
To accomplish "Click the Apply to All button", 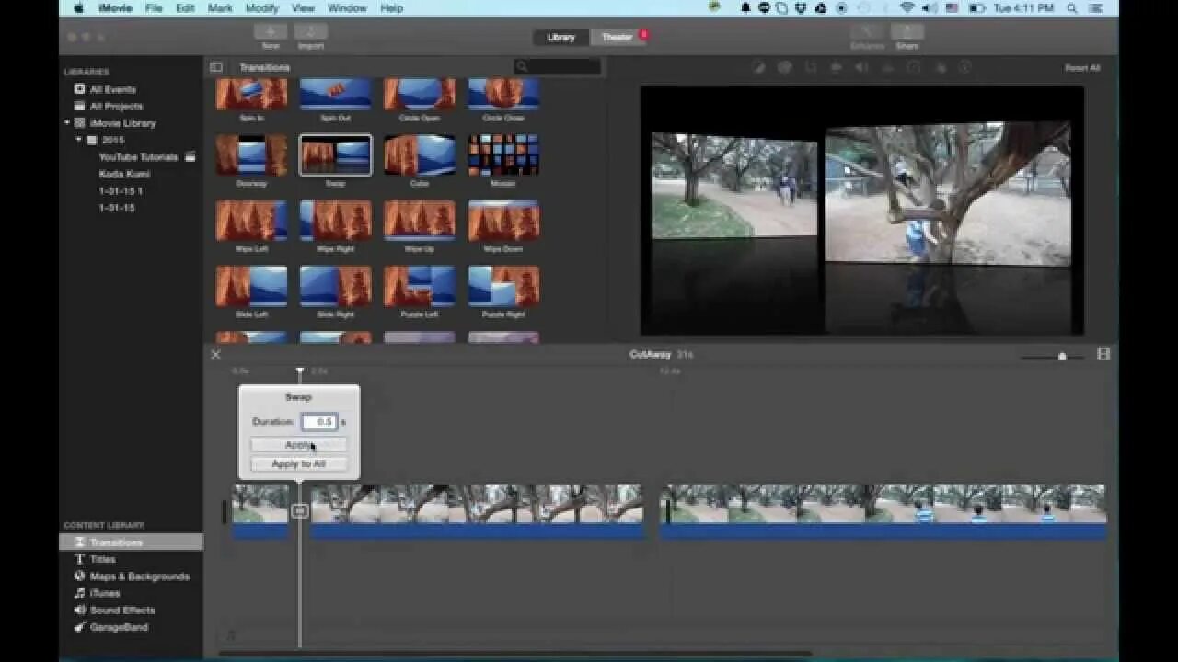I will point(299,464).
